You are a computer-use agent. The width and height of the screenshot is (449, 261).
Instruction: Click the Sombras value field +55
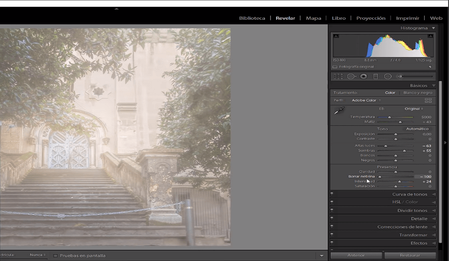[x=427, y=151]
